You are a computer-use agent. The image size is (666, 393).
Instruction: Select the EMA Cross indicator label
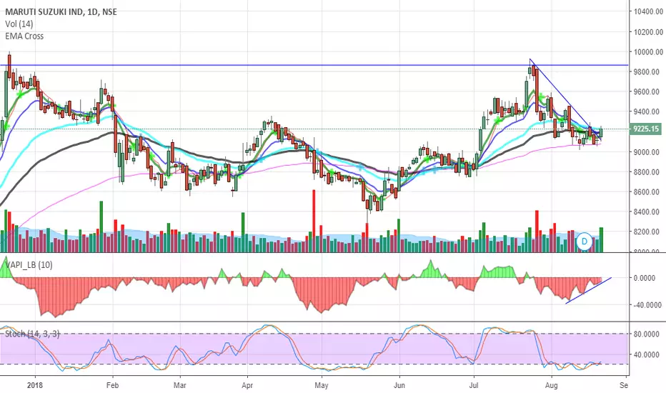pos(24,36)
